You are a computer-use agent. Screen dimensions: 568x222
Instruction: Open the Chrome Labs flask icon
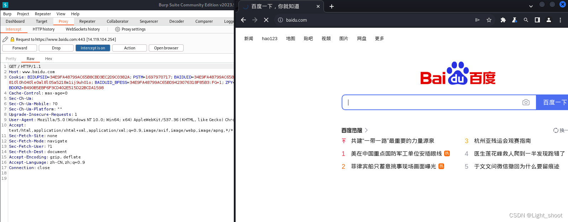click(515, 20)
